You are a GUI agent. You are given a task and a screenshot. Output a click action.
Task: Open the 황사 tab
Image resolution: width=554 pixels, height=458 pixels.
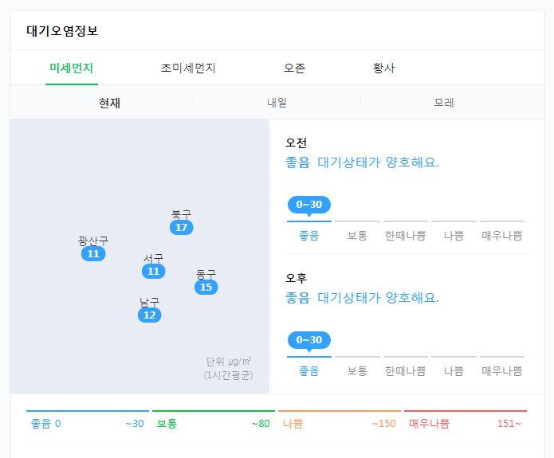click(383, 68)
